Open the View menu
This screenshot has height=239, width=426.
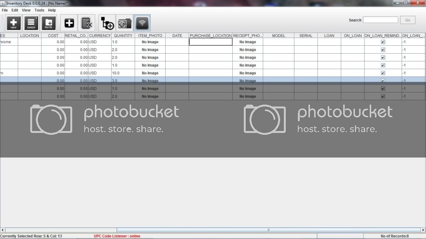pos(26,10)
